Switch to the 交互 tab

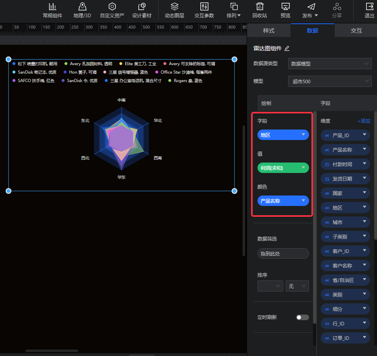[x=356, y=31]
